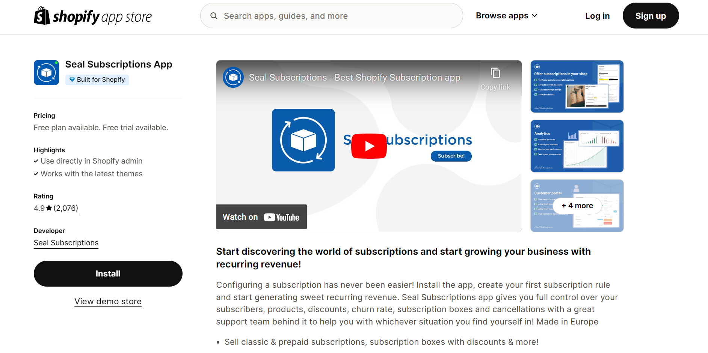Click the rating star icon
The image size is (708, 353).
(x=49, y=208)
